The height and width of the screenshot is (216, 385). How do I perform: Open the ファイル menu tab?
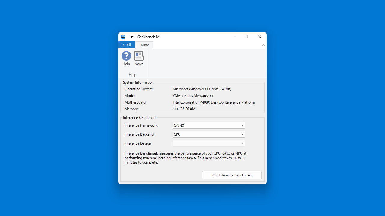pyautogui.click(x=127, y=45)
